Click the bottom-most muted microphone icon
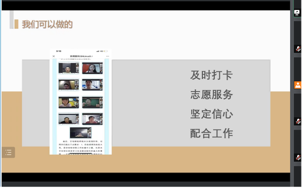This screenshot has width=302, height=188. click(x=298, y=158)
